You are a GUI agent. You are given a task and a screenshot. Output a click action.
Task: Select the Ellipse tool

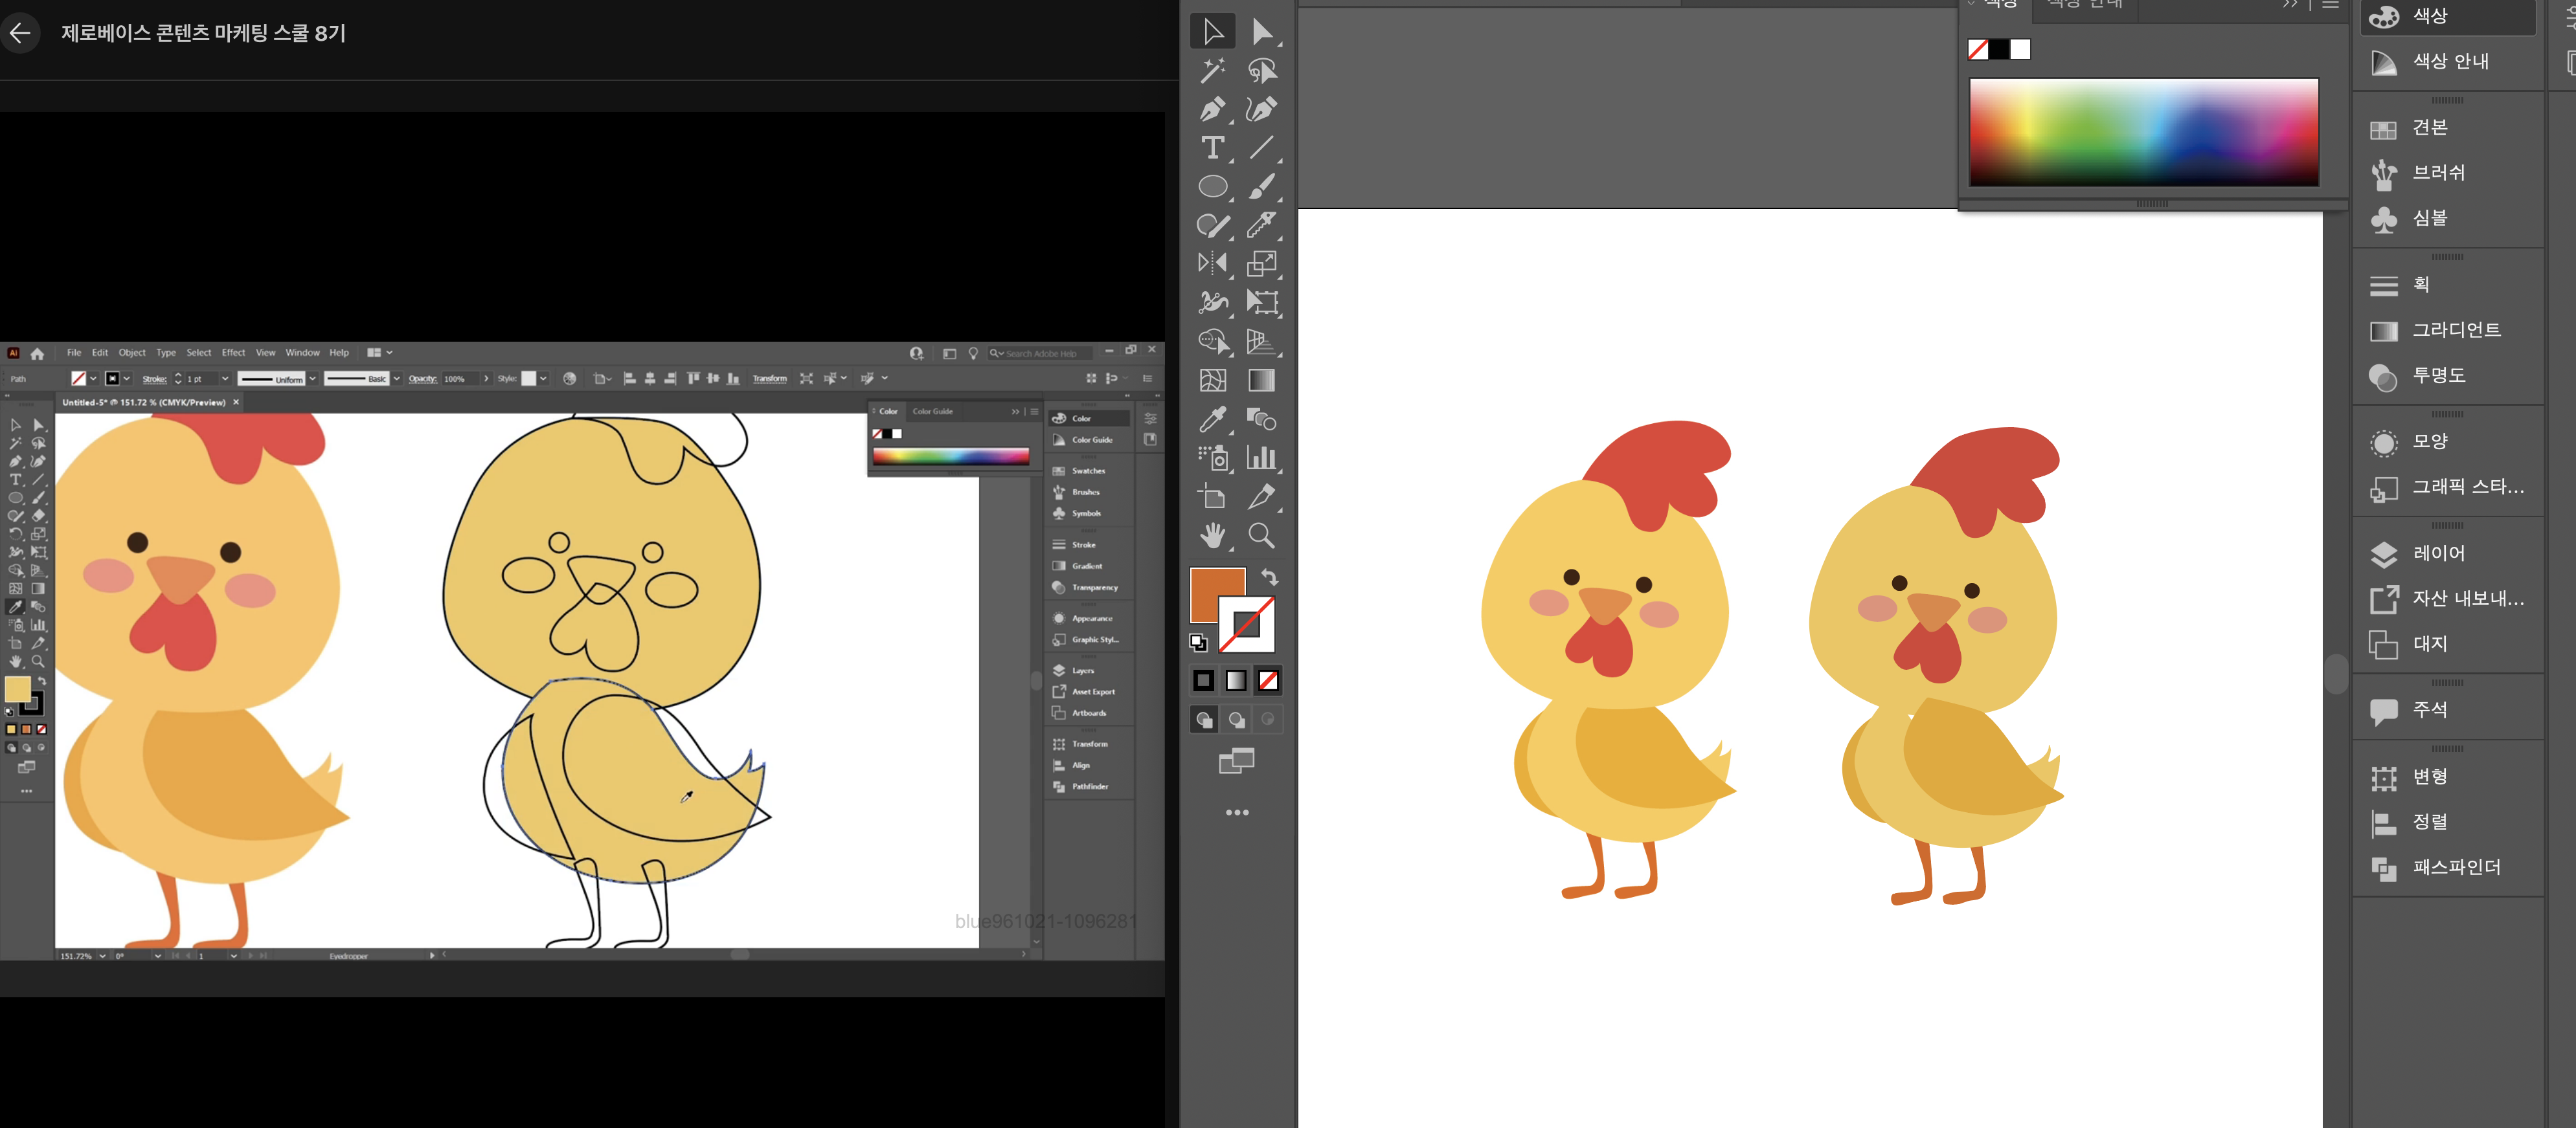click(x=1212, y=187)
